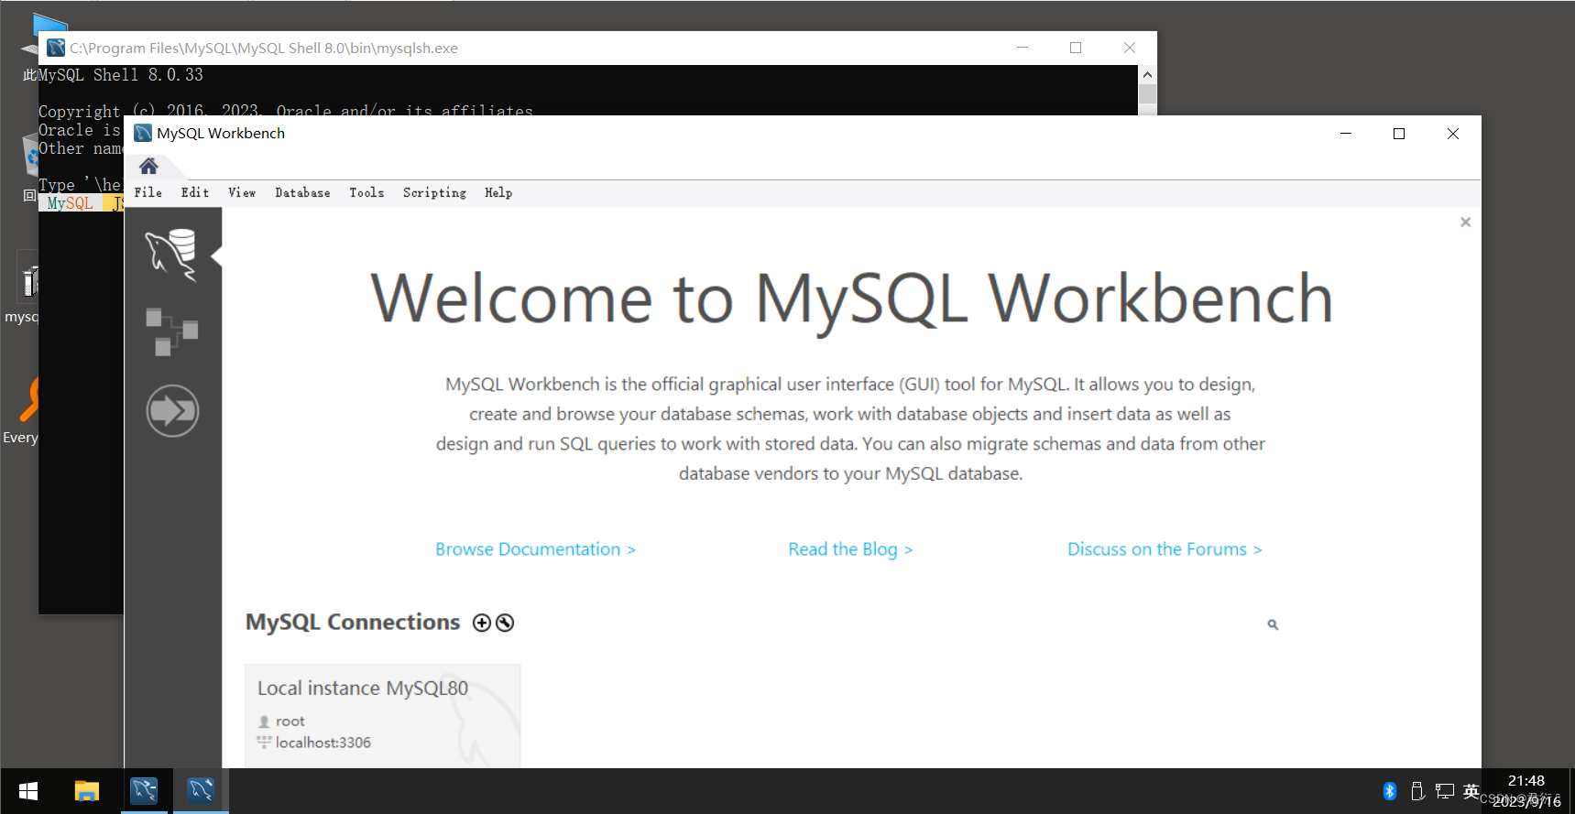Select the MySQL connections dolphin sidebar icon
Image resolution: width=1575 pixels, height=814 pixels.
coord(171,255)
